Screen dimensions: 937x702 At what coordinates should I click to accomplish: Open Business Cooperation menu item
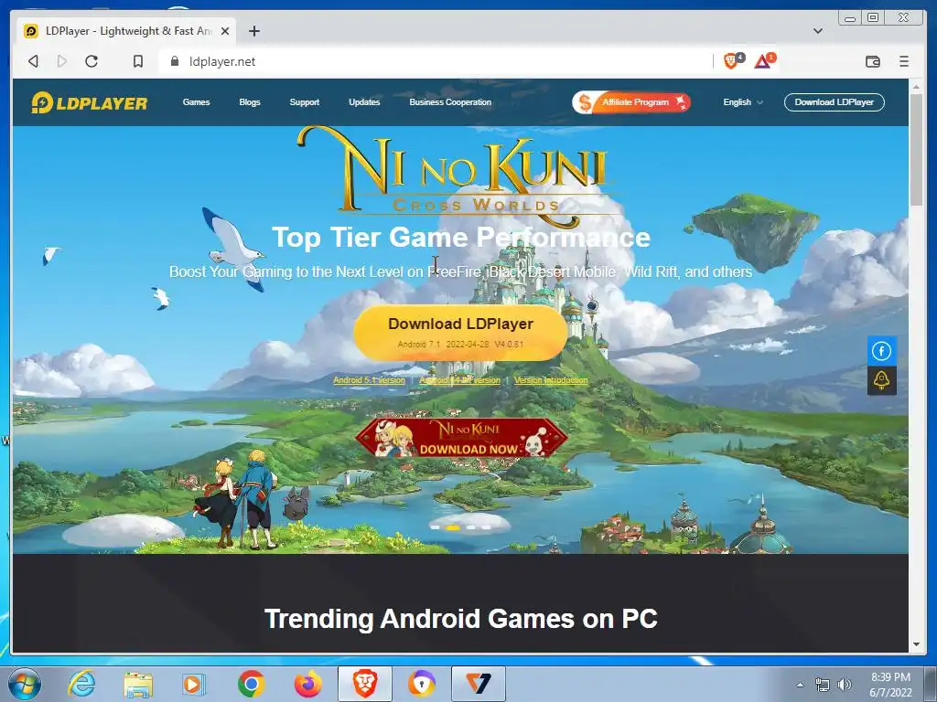[x=450, y=102]
